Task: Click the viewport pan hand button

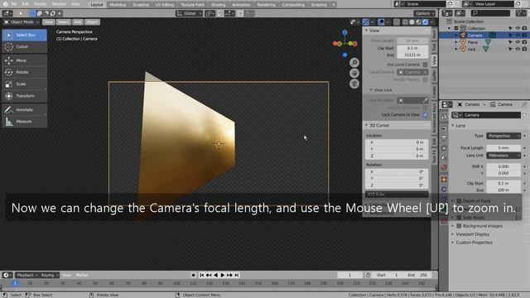Action: click(354, 73)
